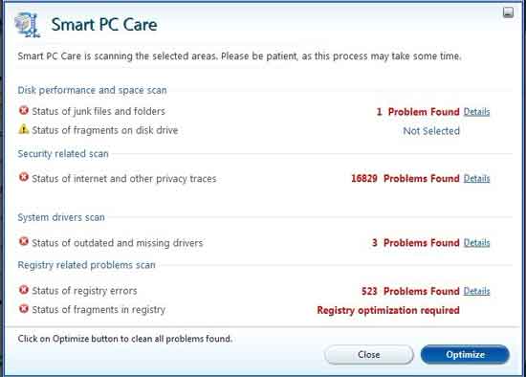526x377 pixels.
Task: Click the red error icon for registry errors
Action: click(24, 289)
